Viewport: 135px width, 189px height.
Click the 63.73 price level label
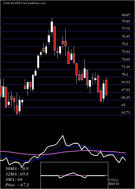[126, 113]
